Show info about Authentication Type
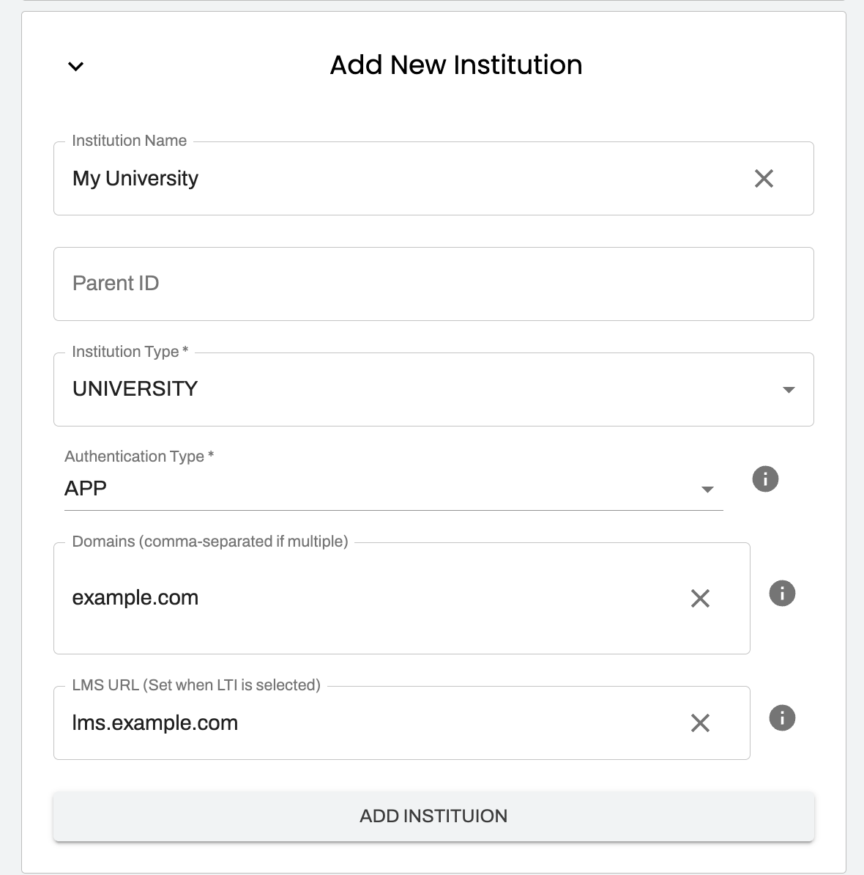 [765, 479]
